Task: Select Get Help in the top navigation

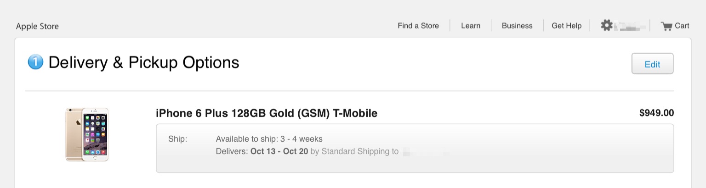Action: click(x=566, y=26)
